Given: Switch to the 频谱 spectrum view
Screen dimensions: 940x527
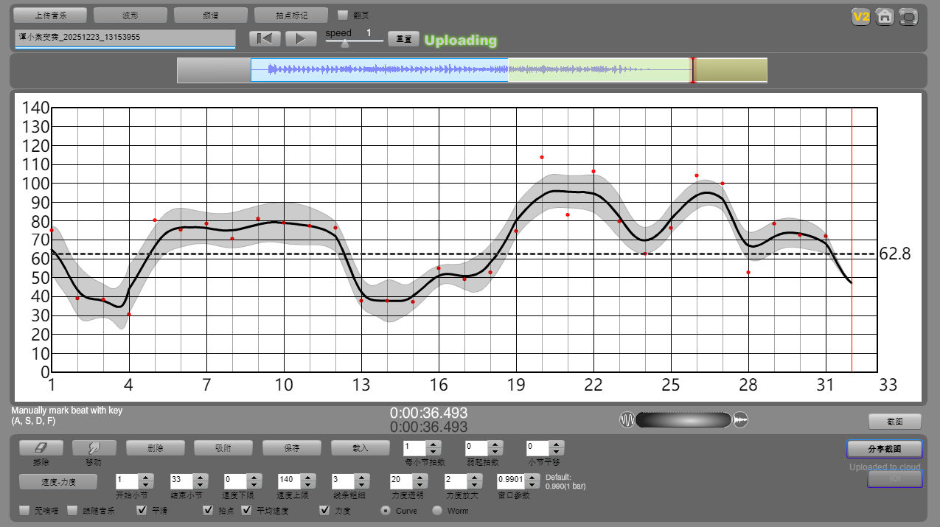Looking at the screenshot, I should click(211, 15).
